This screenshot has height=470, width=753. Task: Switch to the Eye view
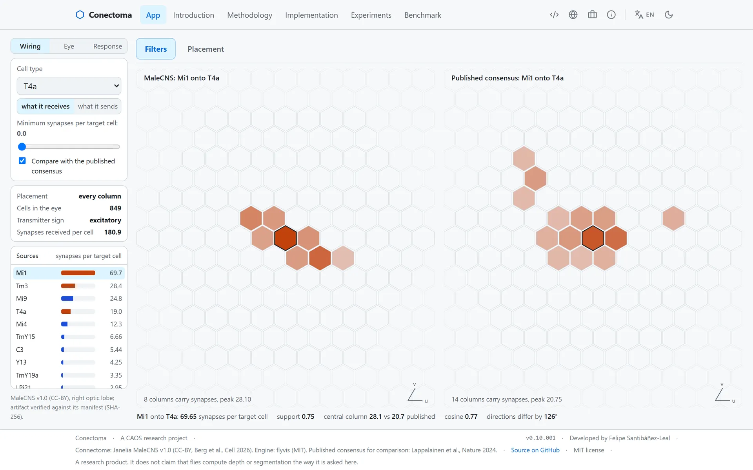coord(69,46)
